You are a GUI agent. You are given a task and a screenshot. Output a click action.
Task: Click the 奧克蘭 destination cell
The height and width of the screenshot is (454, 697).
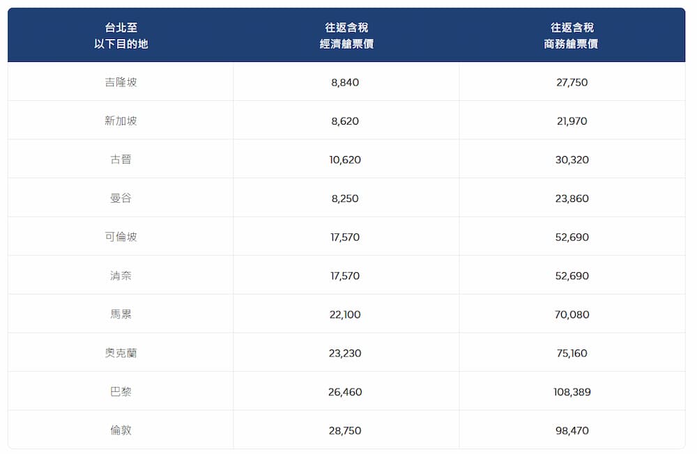tap(121, 353)
